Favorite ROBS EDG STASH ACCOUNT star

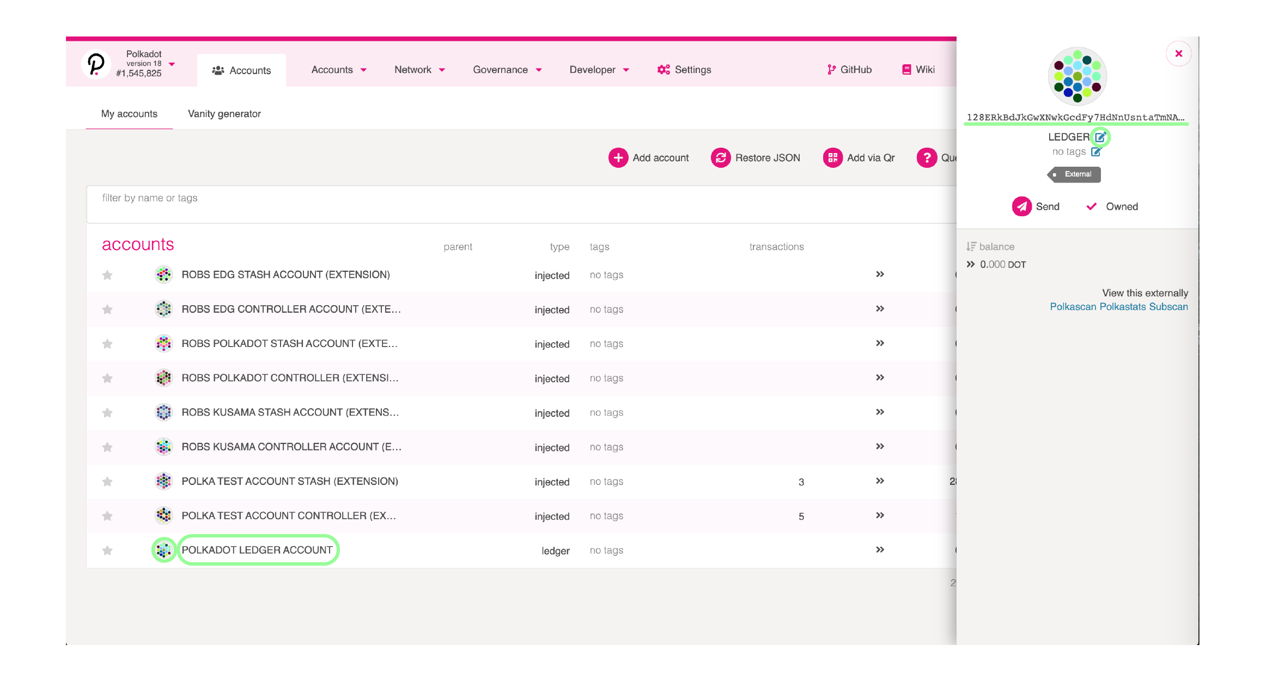point(107,275)
